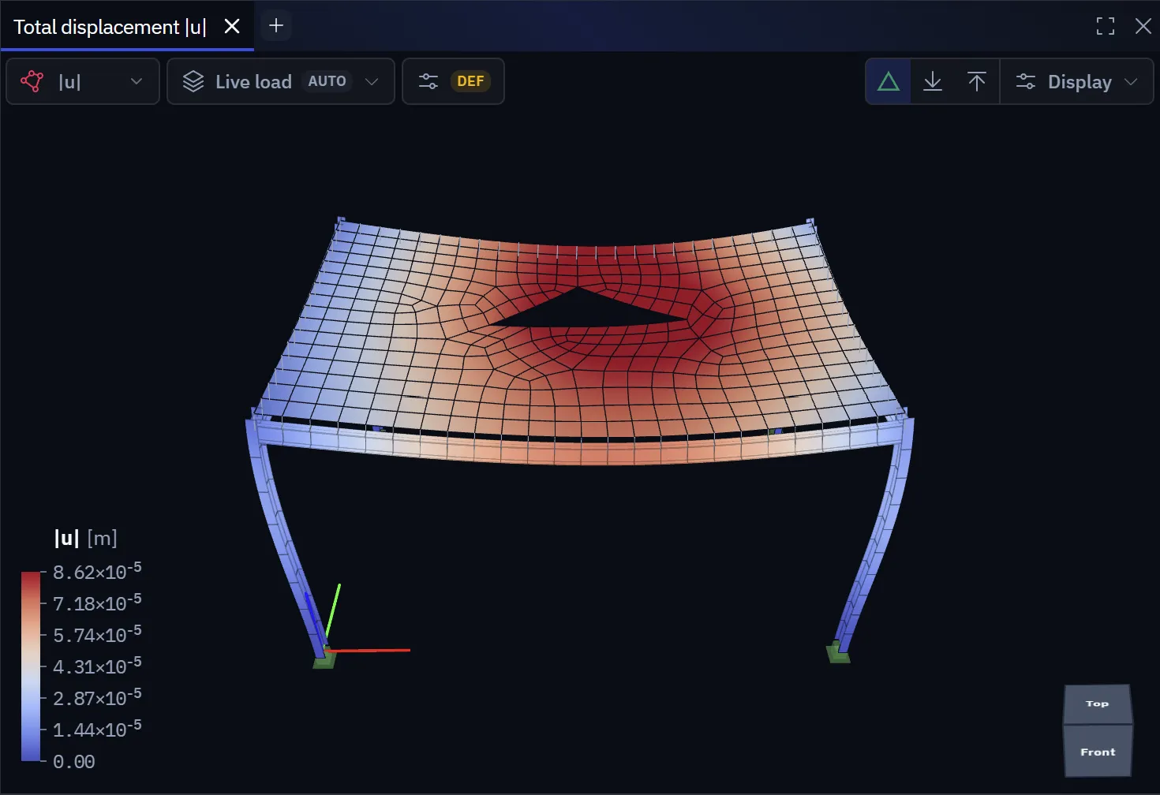Toggle fullscreen for the viewer panel
The image size is (1160, 795).
pos(1106,26)
